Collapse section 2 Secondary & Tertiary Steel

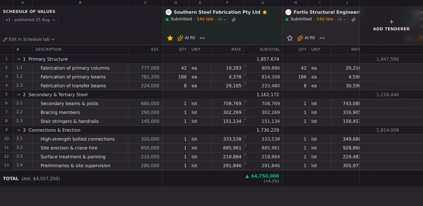point(19,95)
